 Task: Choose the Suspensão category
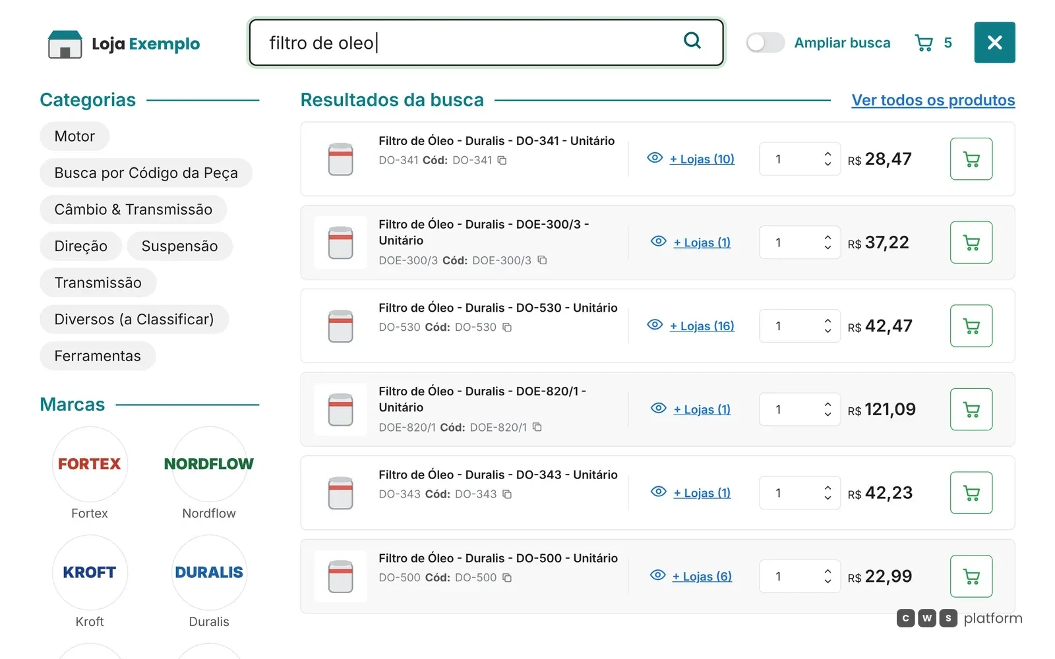click(x=179, y=246)
